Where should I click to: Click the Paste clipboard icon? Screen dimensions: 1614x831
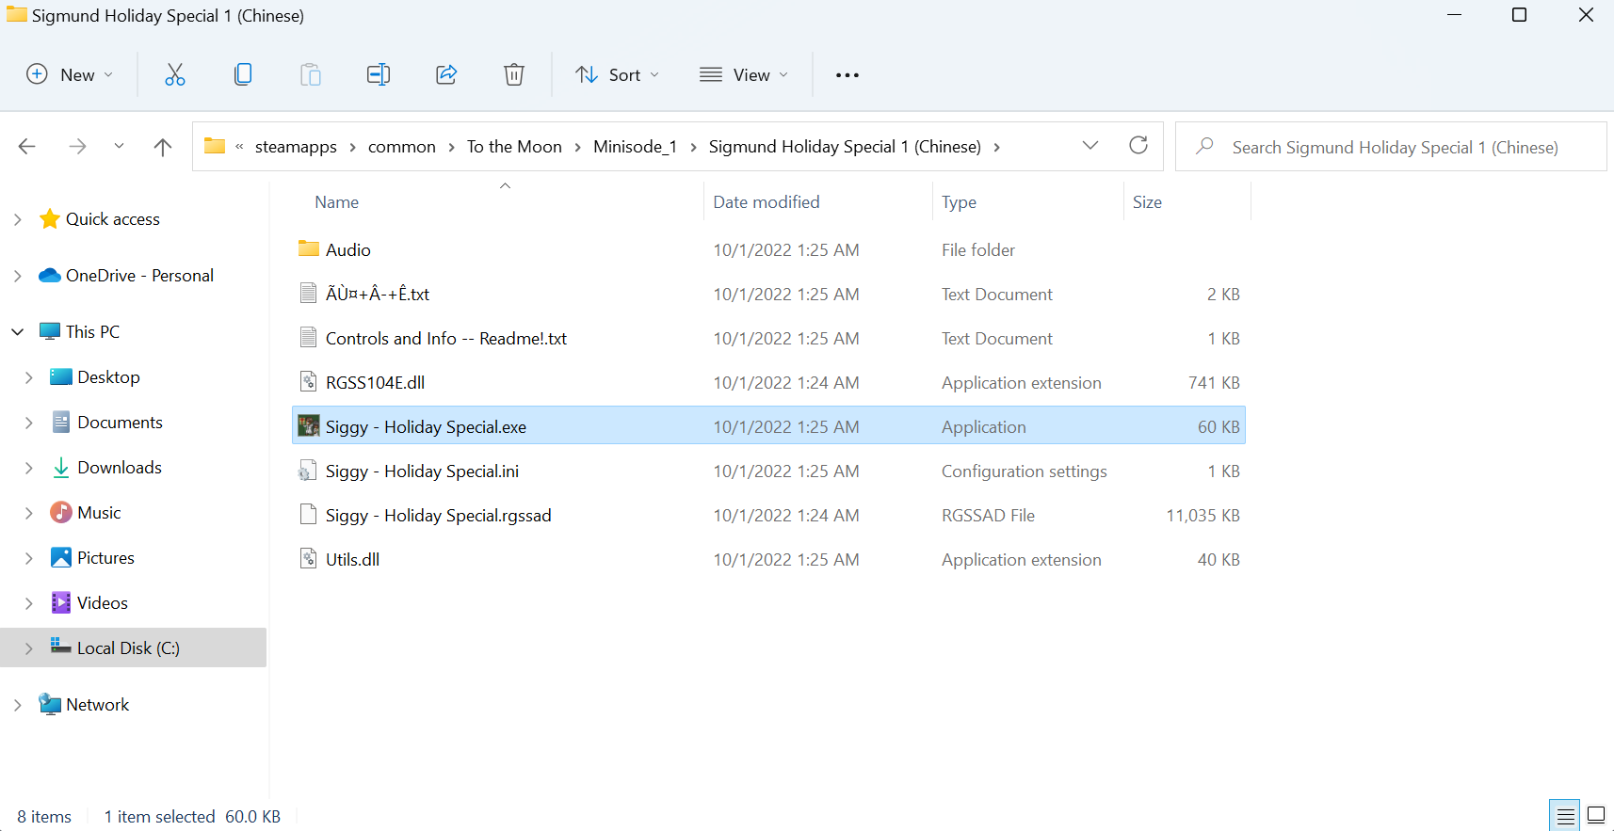tap(311, 75)
